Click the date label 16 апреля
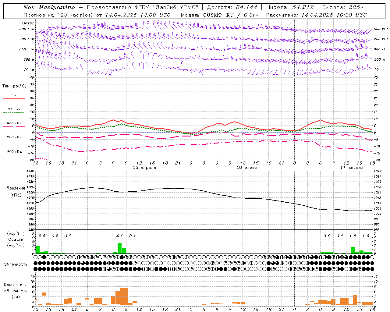 [x=248, y=168]
